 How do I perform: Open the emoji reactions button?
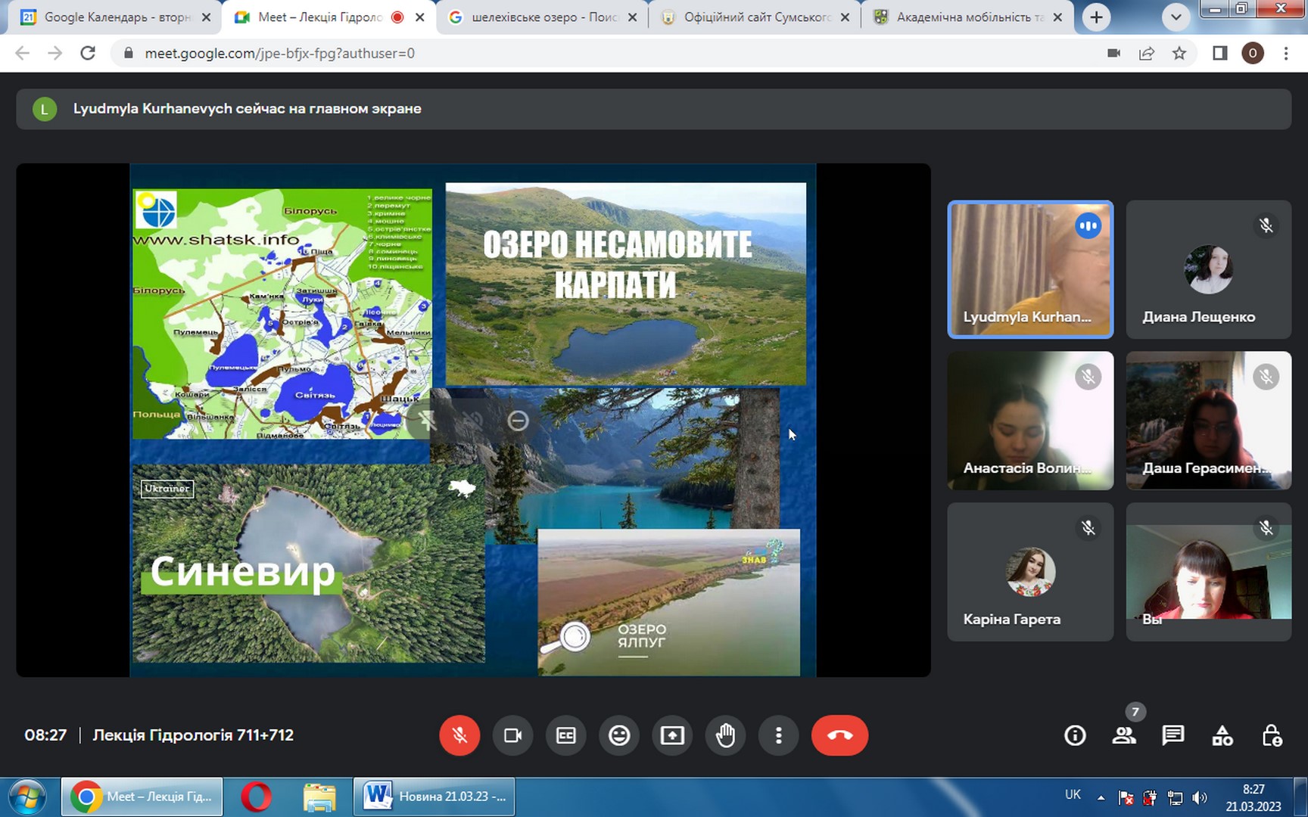pyautogui.click(x=619, y=735)
